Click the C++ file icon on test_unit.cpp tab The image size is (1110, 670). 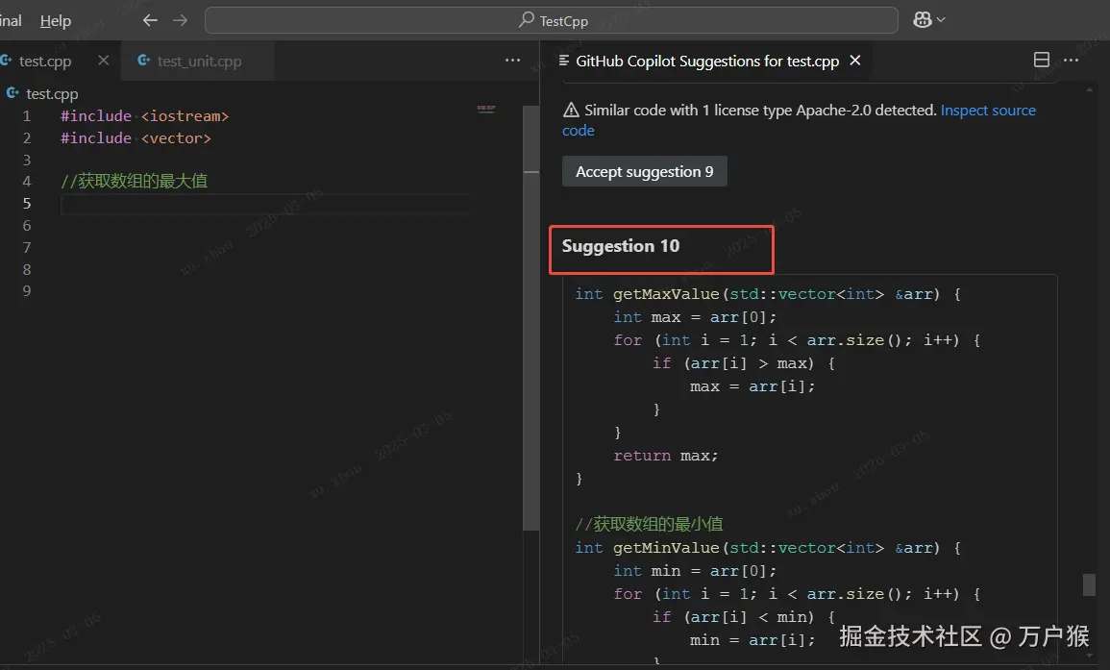click(144, 61)
